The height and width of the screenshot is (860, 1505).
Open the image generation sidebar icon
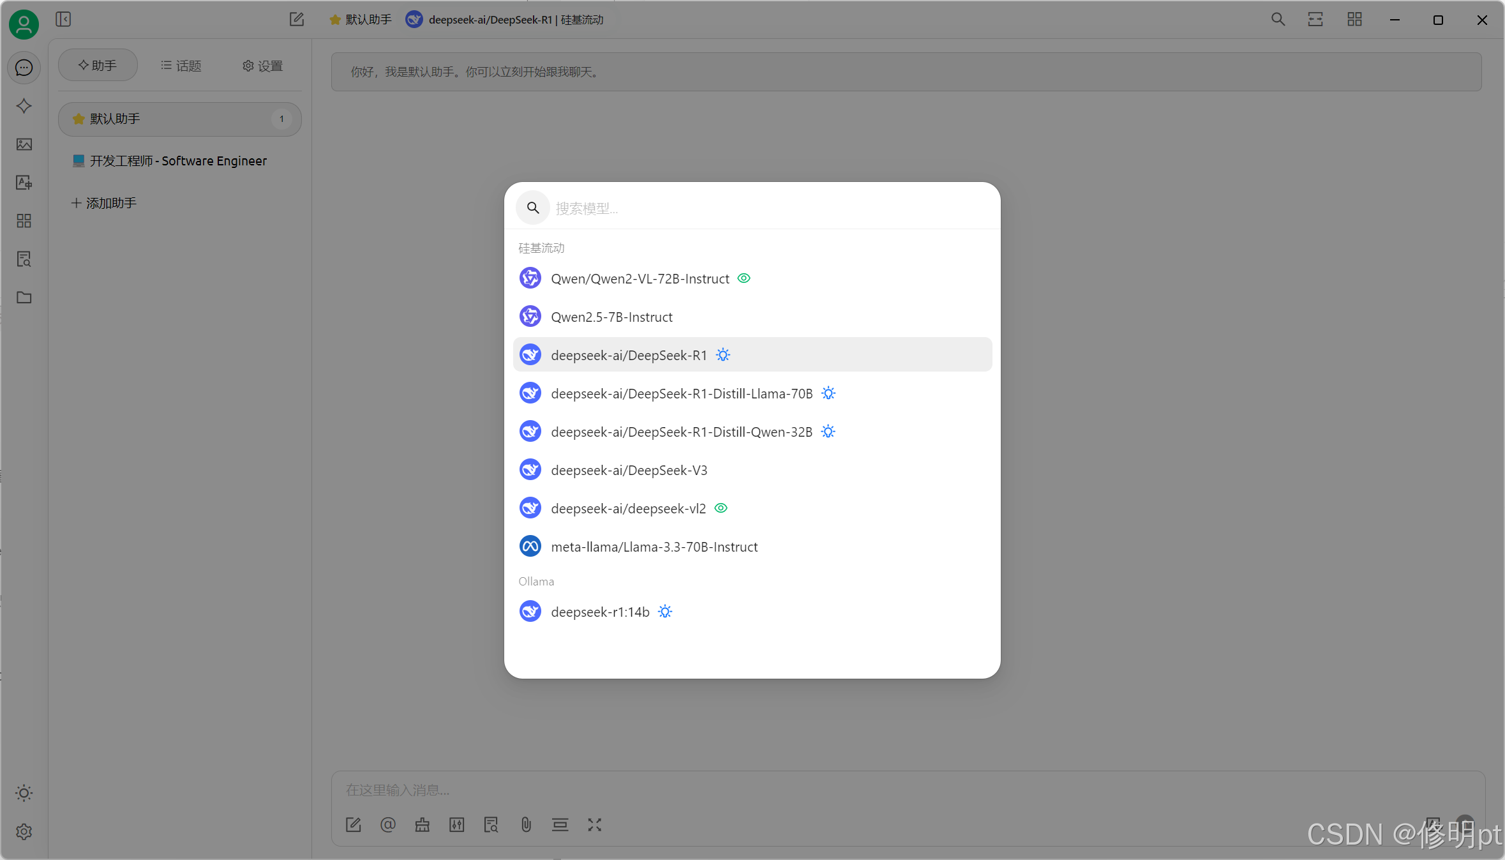pyautogui.click(x=24, y=144)
